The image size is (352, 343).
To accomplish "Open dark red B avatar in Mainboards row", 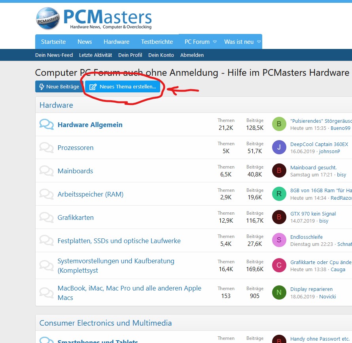I will point(279,171).
